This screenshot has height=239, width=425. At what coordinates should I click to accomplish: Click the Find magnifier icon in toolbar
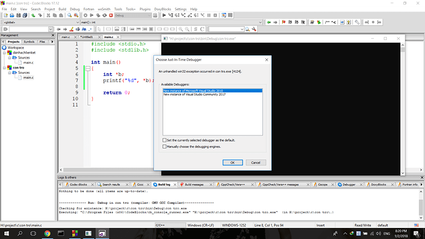(70, 15)
